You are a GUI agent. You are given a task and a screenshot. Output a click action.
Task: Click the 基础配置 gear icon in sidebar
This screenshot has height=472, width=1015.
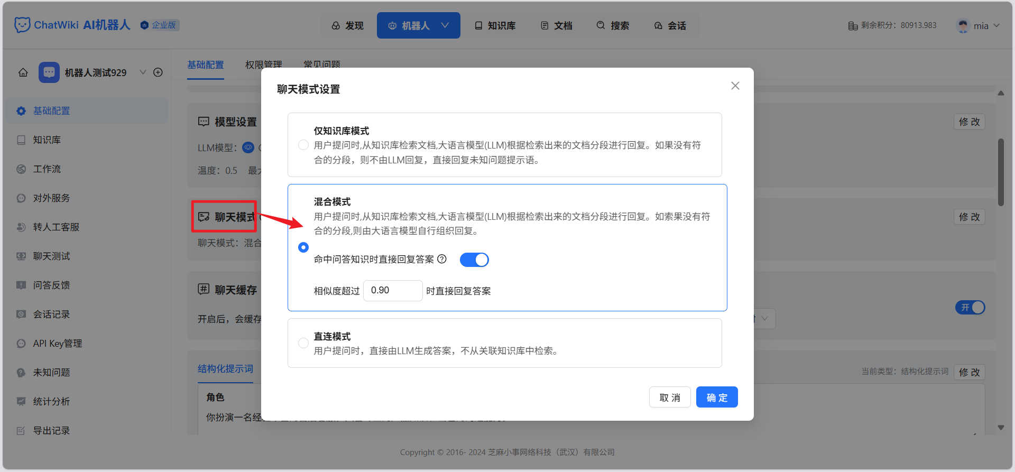(x=21, y=111)
